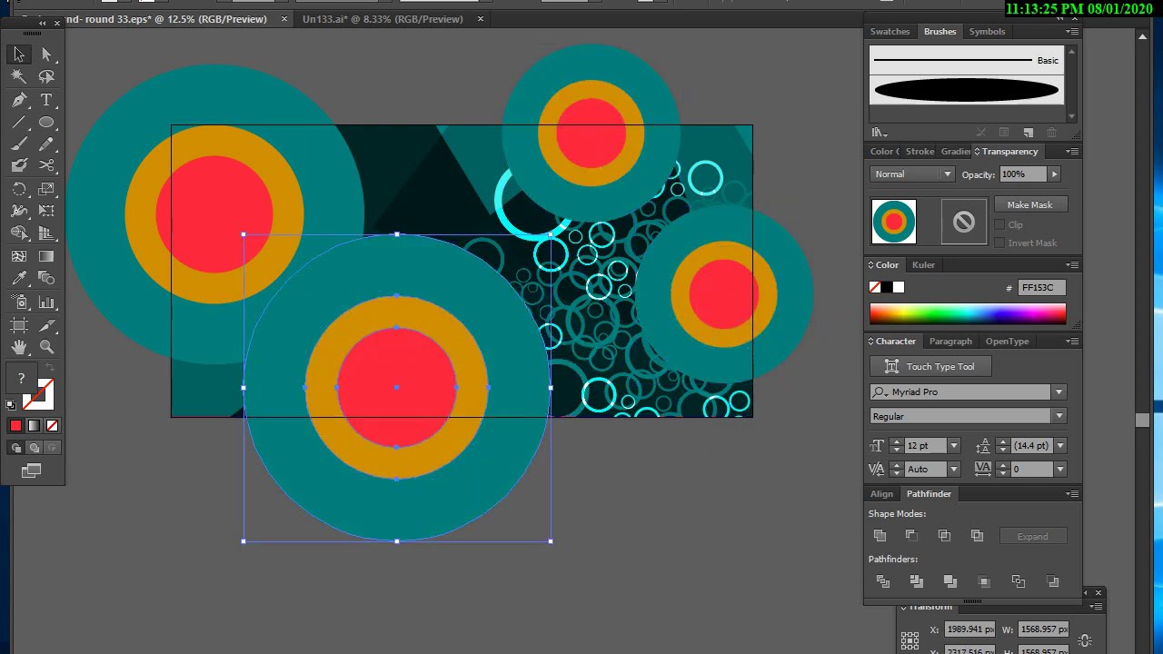Click the hex color FF153C field
The image size is (1163, 654).
(1040, 287)
